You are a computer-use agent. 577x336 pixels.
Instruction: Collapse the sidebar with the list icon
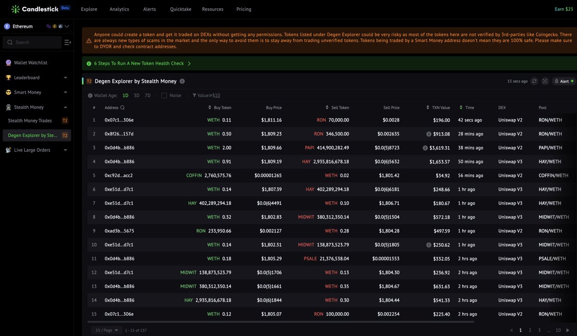[x=67, y=42]
